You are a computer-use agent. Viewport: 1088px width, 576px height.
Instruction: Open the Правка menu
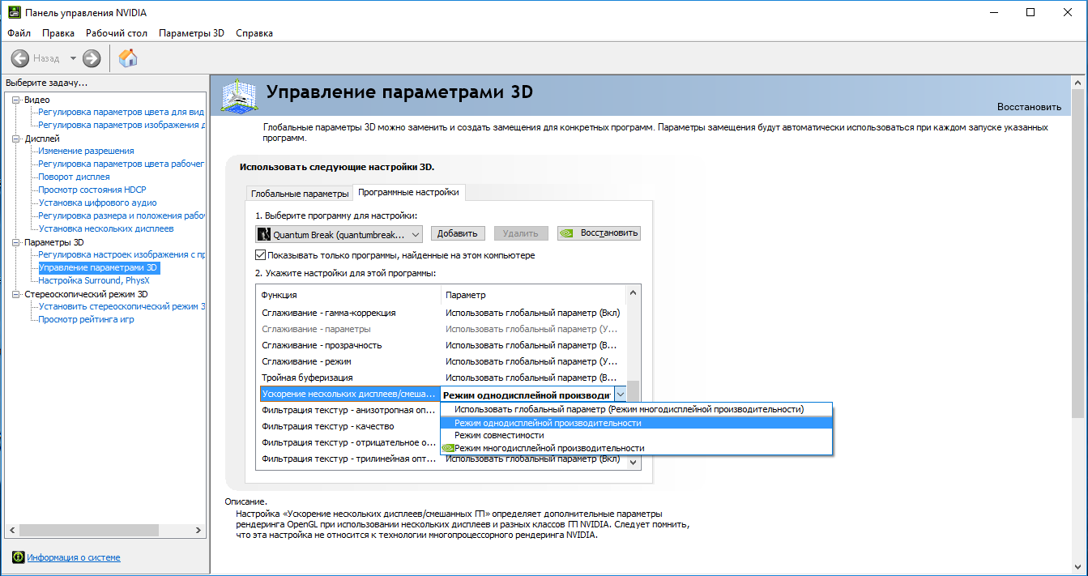coord(58,33)
